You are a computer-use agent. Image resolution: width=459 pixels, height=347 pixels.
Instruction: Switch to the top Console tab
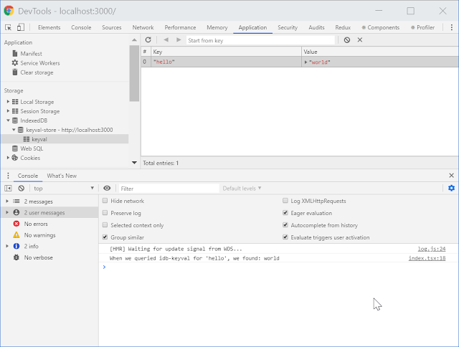click(x=81, y=27)
